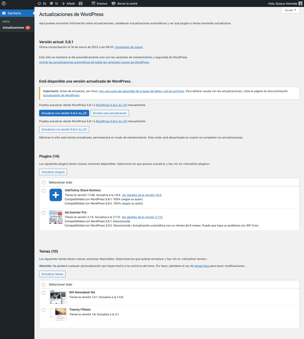The width and height of the screenshot is (304, 339).
Task: Open the database backup documentation link
Action: coord(142,91)
